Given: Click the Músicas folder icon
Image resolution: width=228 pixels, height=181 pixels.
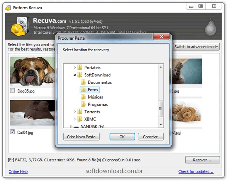Looking at the screenshot, I should (x=83, y=97).
